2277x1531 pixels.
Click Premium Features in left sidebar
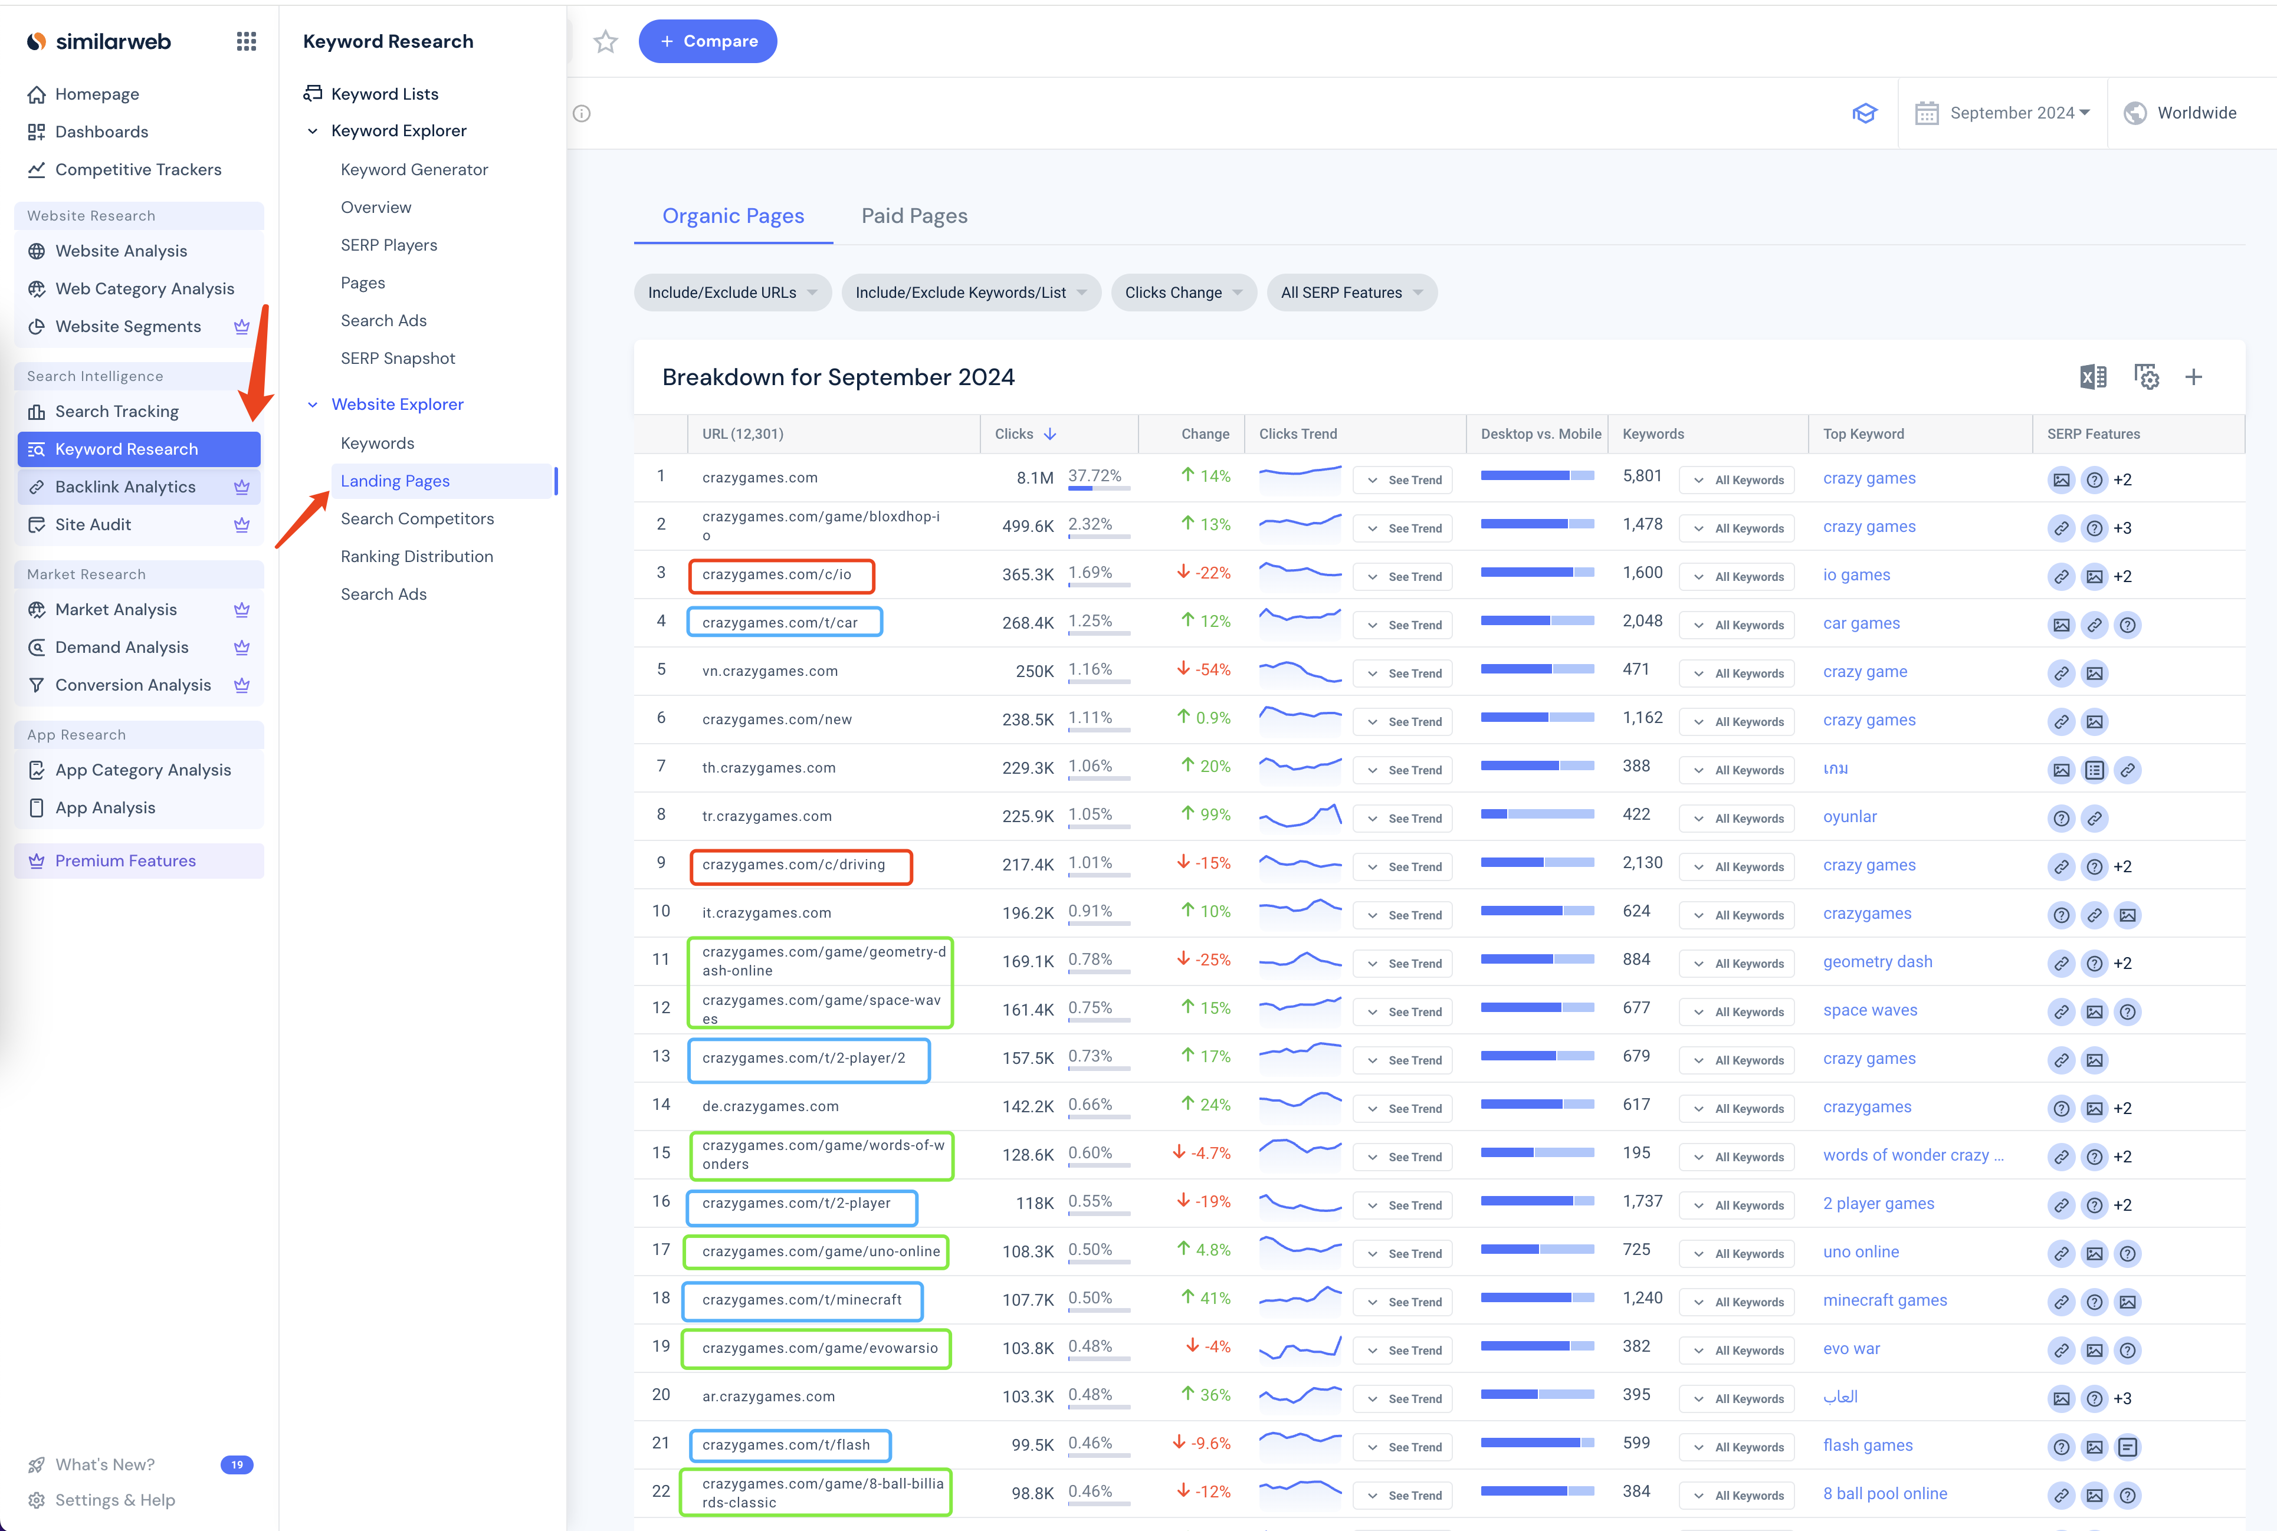tap(139, 861)
